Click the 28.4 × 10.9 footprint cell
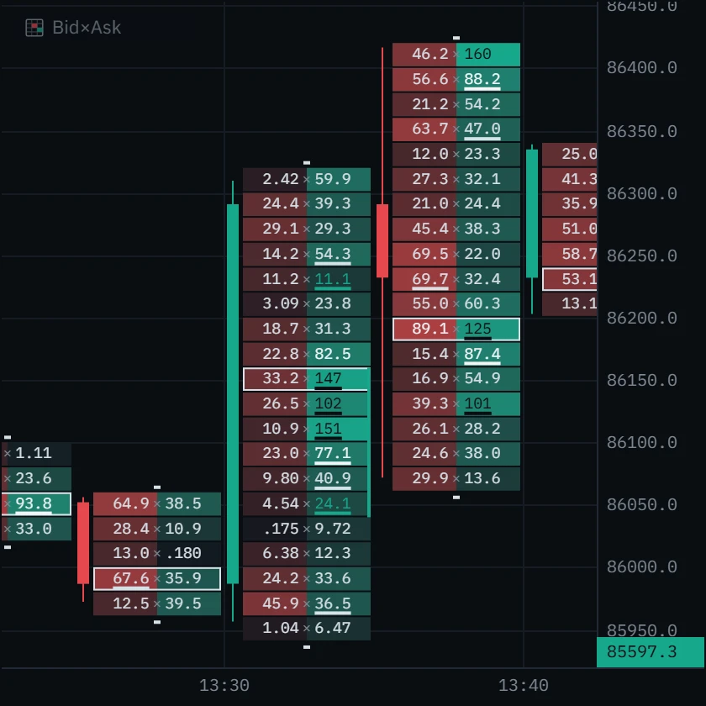706x706 pixels. point(157,528)
